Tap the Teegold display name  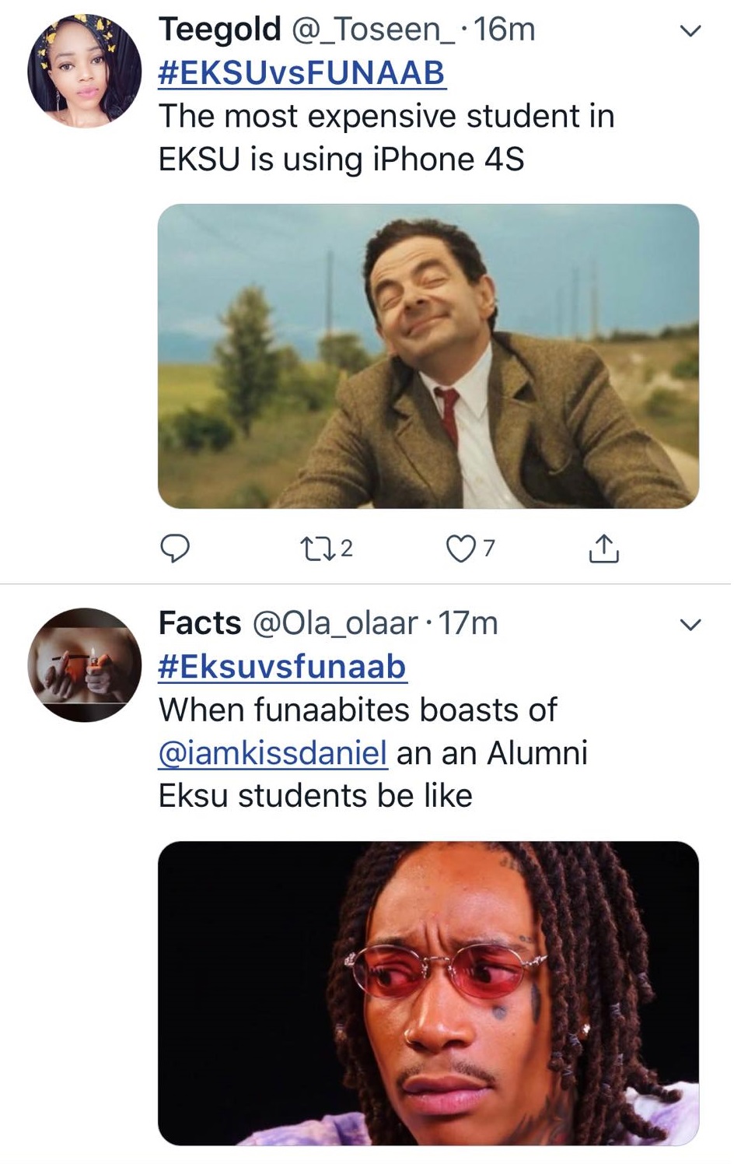tap(219, 30)
